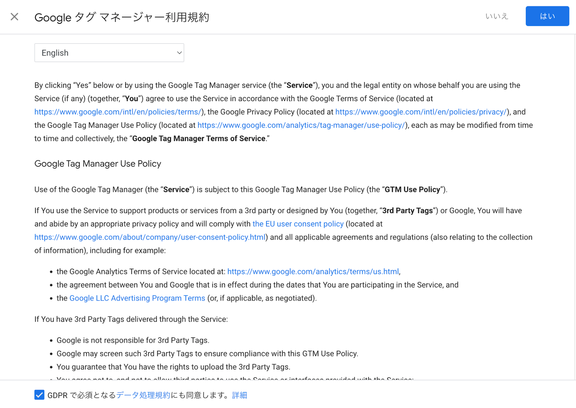Open the データ処理規約 link
The image size is (576, 408).
[x=143, y=395]
